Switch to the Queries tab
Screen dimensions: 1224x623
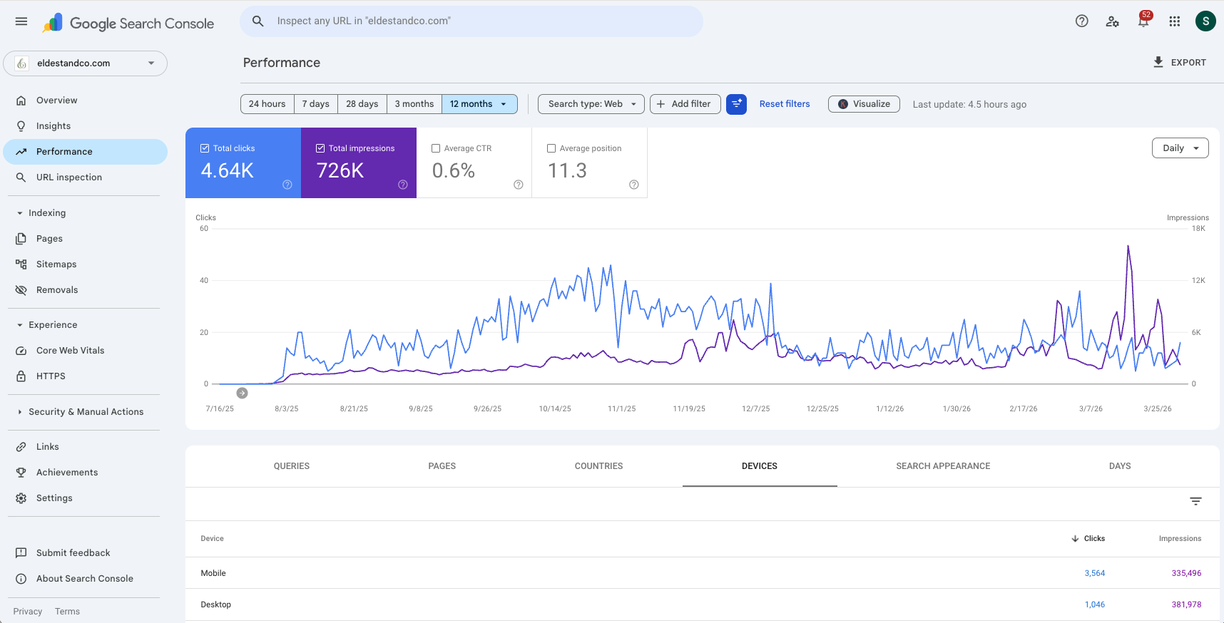[x=292, y=466]
